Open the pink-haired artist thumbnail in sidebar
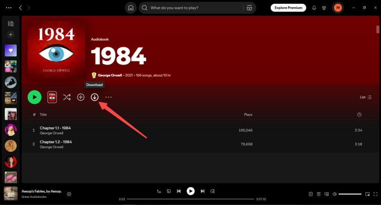This screenshot has width=381, height=205. (10, 130)
